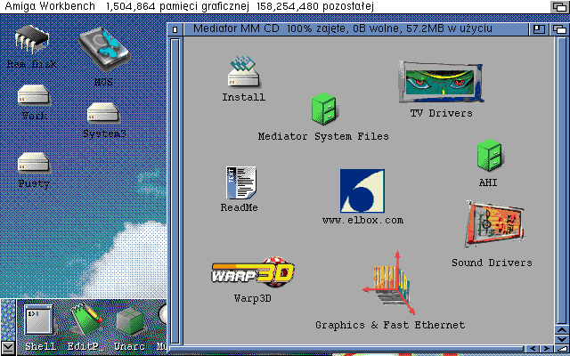Click the Mediator window depth gadget
570x356 pixels.
[x=560, y=29]
